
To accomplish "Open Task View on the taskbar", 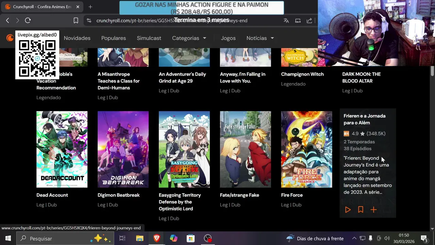I will [122, 239].
